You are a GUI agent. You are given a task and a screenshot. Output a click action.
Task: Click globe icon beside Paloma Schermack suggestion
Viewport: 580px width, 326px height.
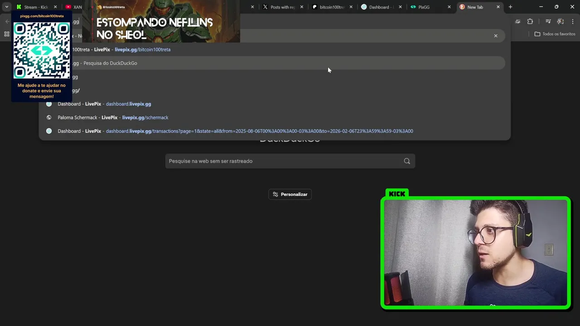[x=49, y=117]
